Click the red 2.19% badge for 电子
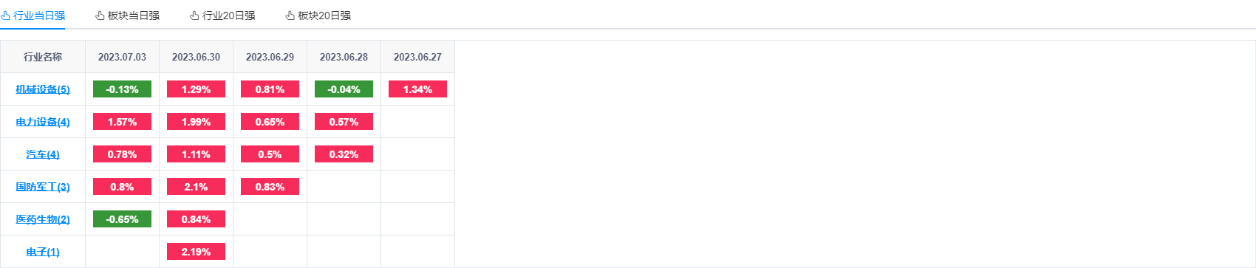 click(196, 252)
